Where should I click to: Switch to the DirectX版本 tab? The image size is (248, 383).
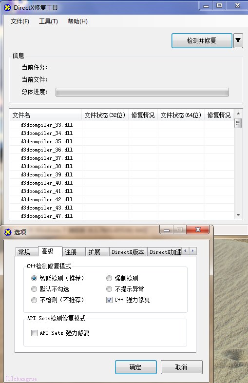click(128, 252)
